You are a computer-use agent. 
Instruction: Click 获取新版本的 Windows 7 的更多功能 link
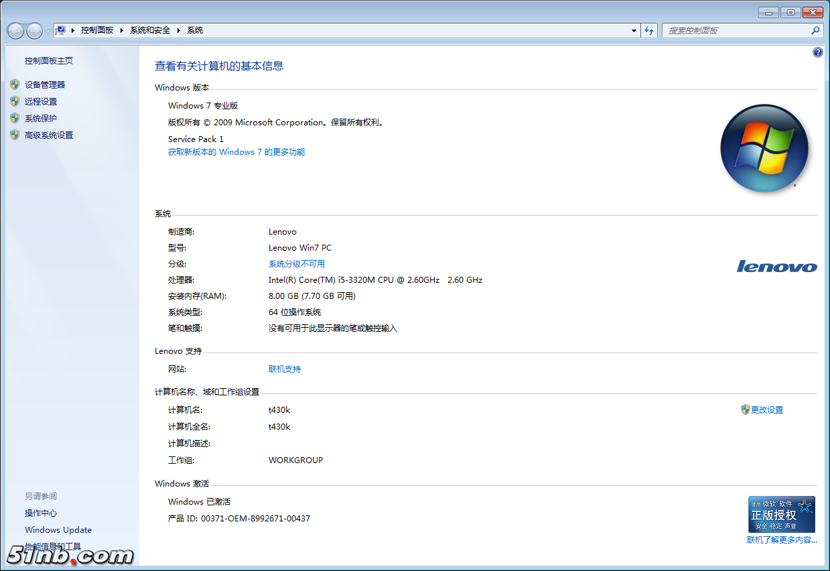point(236,152)
